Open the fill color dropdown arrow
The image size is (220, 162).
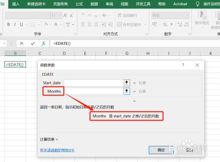point(51,25)
